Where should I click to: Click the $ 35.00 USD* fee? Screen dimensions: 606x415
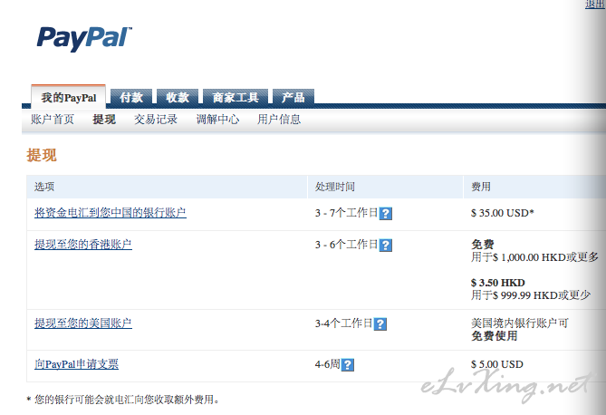pyautogui.click(x=503, y=213)
